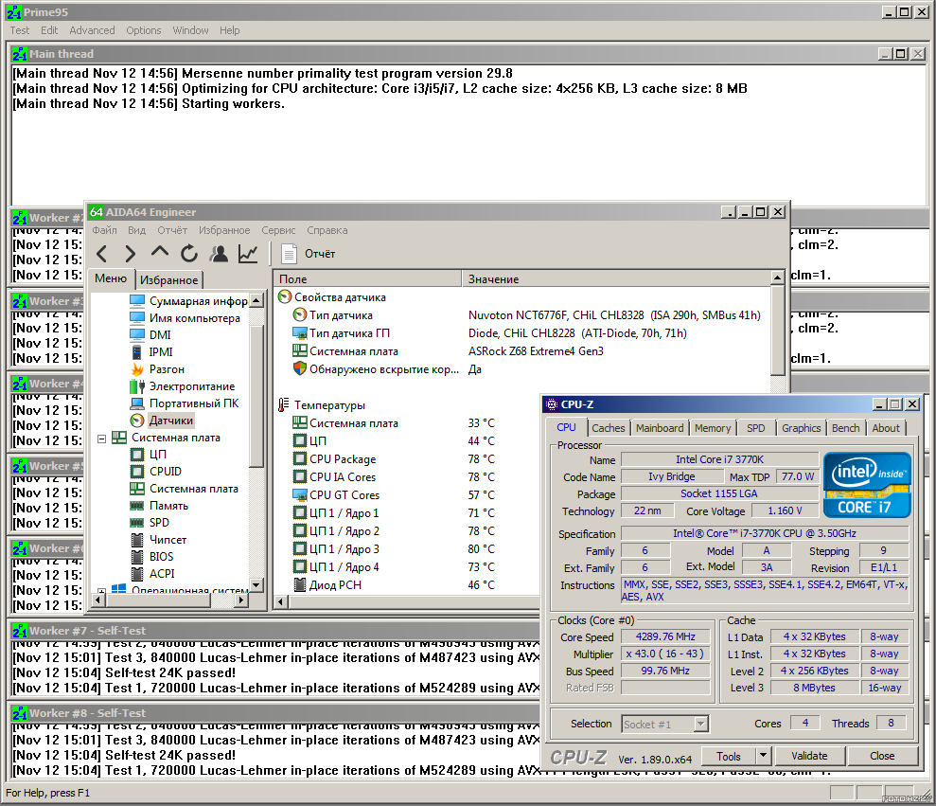Open CPU-Z About tab
The image size is (936, 806).
886,428
